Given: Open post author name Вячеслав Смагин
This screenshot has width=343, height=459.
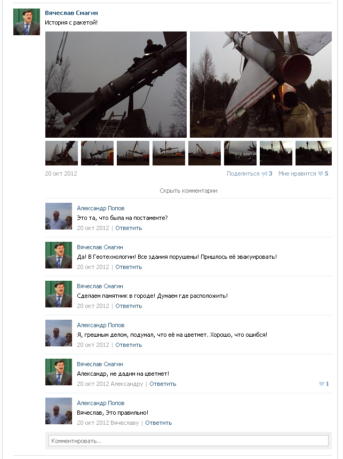Looking at the screenshot, I should tap(71, 13).
